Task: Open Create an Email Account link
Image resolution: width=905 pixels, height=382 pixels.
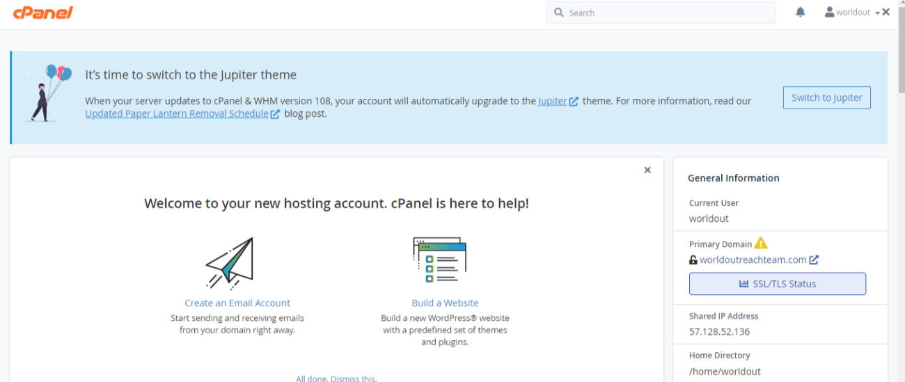Action: (x=237, y=303)
